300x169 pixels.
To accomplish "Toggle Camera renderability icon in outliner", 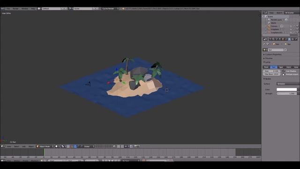I will (x=297, y=26).
